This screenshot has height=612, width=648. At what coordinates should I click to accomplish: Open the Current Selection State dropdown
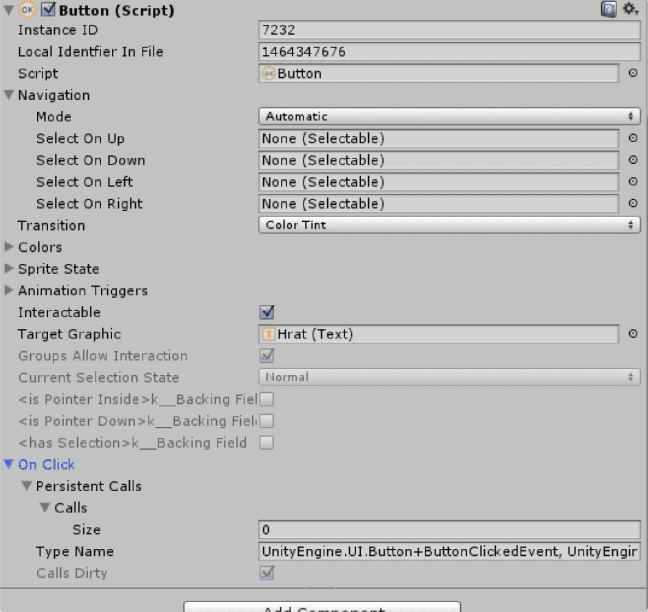pos(449,377)
